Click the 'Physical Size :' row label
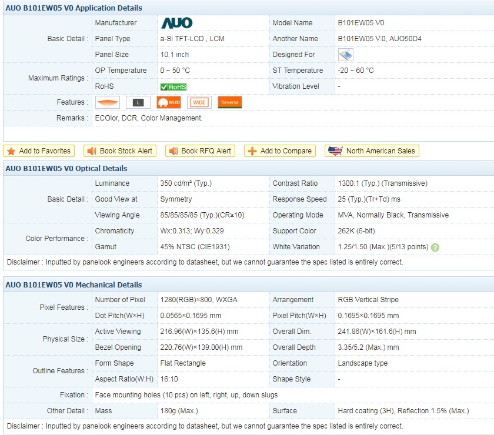The width and height of the screenshot is (494, 435). coord(65,339)
